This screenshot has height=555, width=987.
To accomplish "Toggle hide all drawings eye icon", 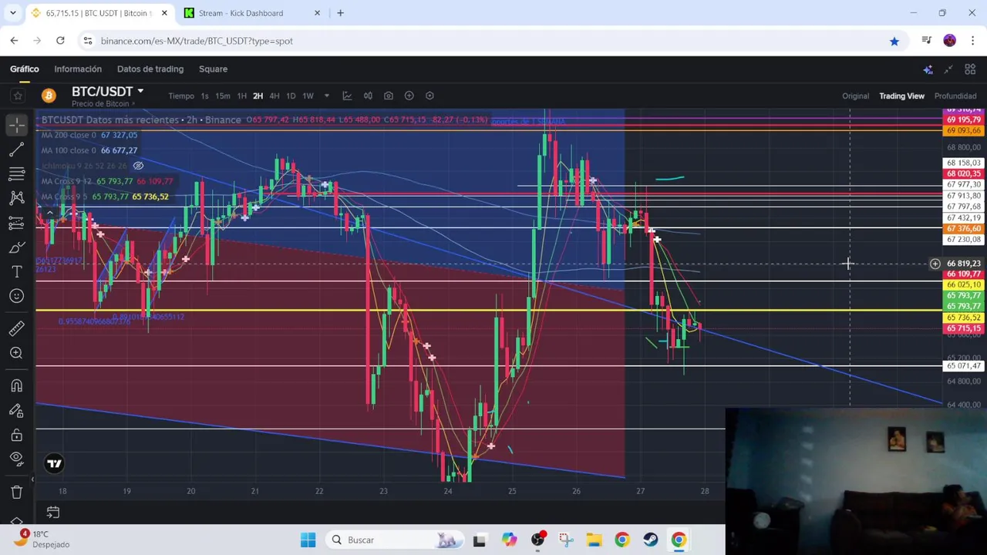I will coord(17,459).
